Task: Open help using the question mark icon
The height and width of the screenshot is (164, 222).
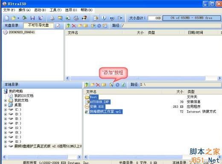Action: coord(112,18)
